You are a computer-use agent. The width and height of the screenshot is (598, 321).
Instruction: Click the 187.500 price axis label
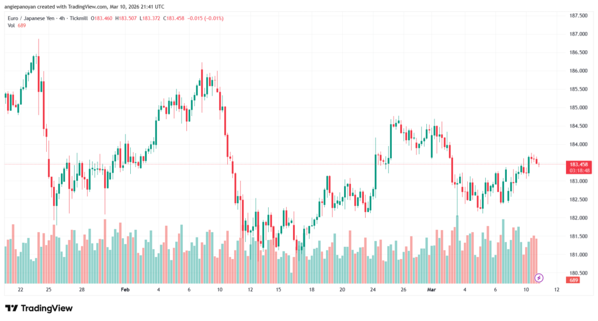point(578,16)
